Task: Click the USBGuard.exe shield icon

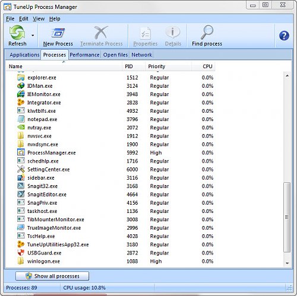Action: 21,253
